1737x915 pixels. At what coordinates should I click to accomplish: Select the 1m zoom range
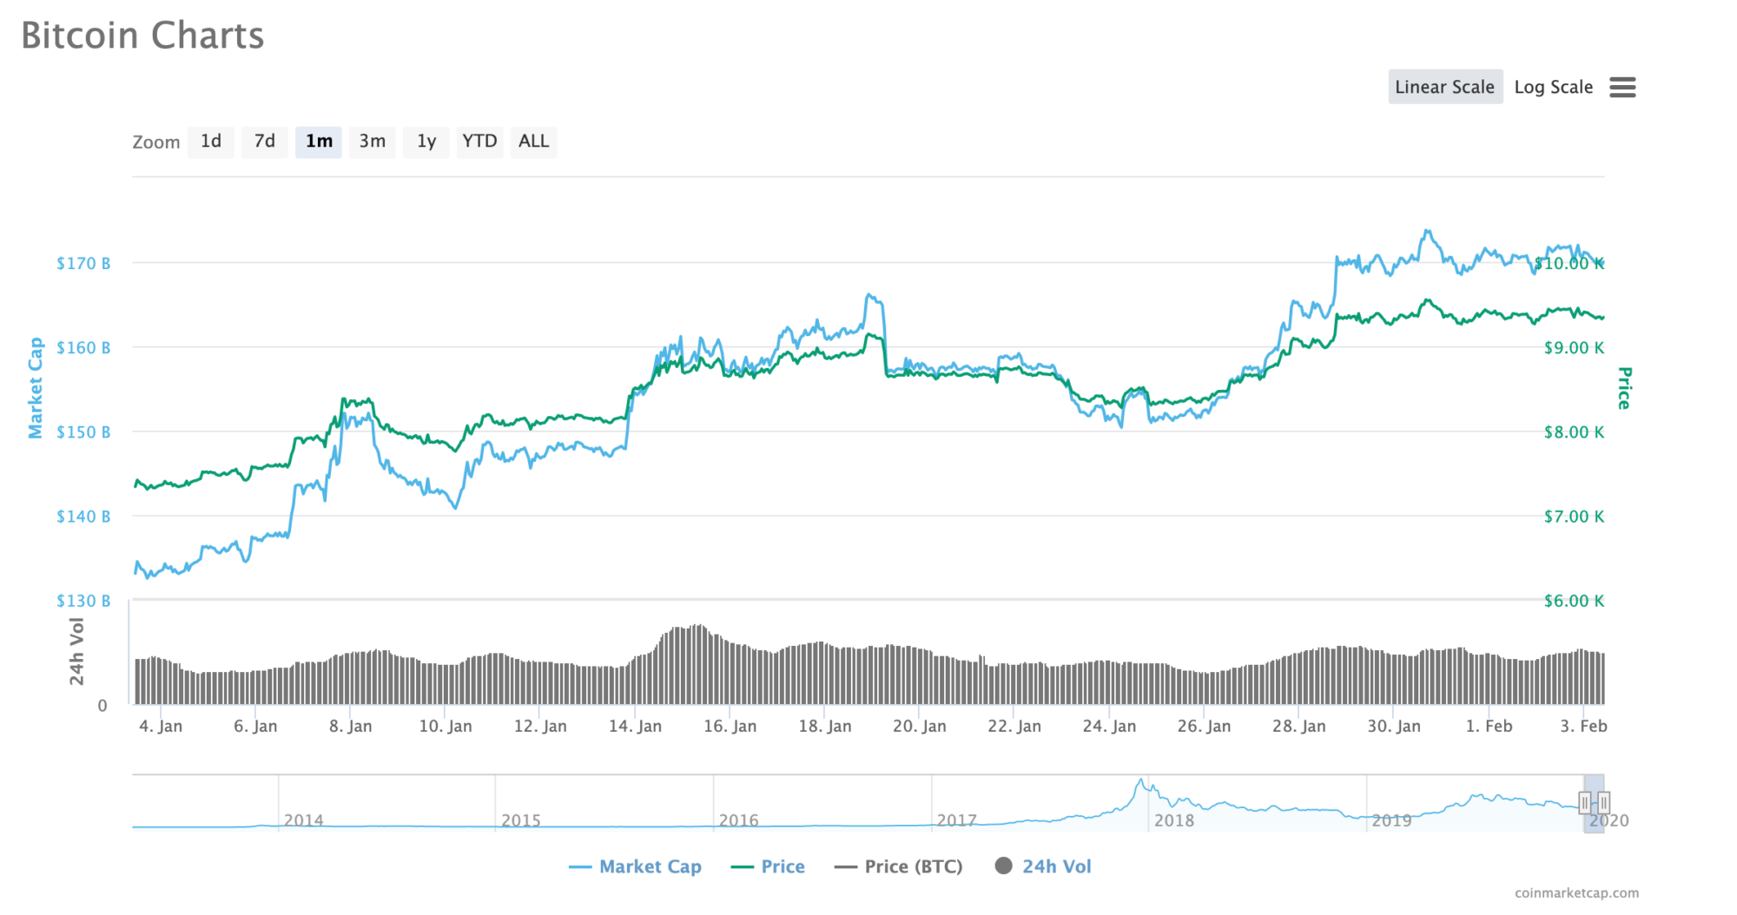tap(319, 142)
